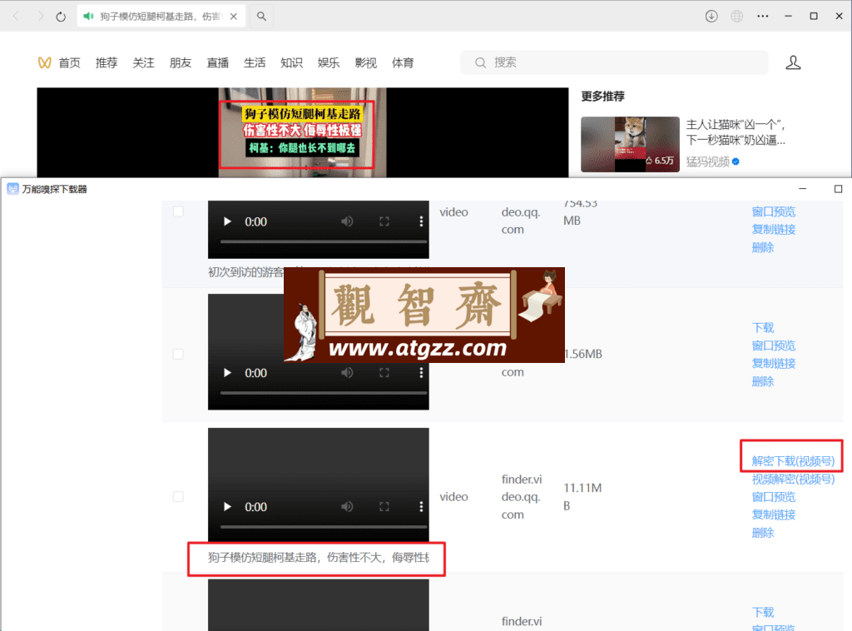852x631 pixels.
Task: Click 解密下载(视频号) link
Action: point(793,461)
